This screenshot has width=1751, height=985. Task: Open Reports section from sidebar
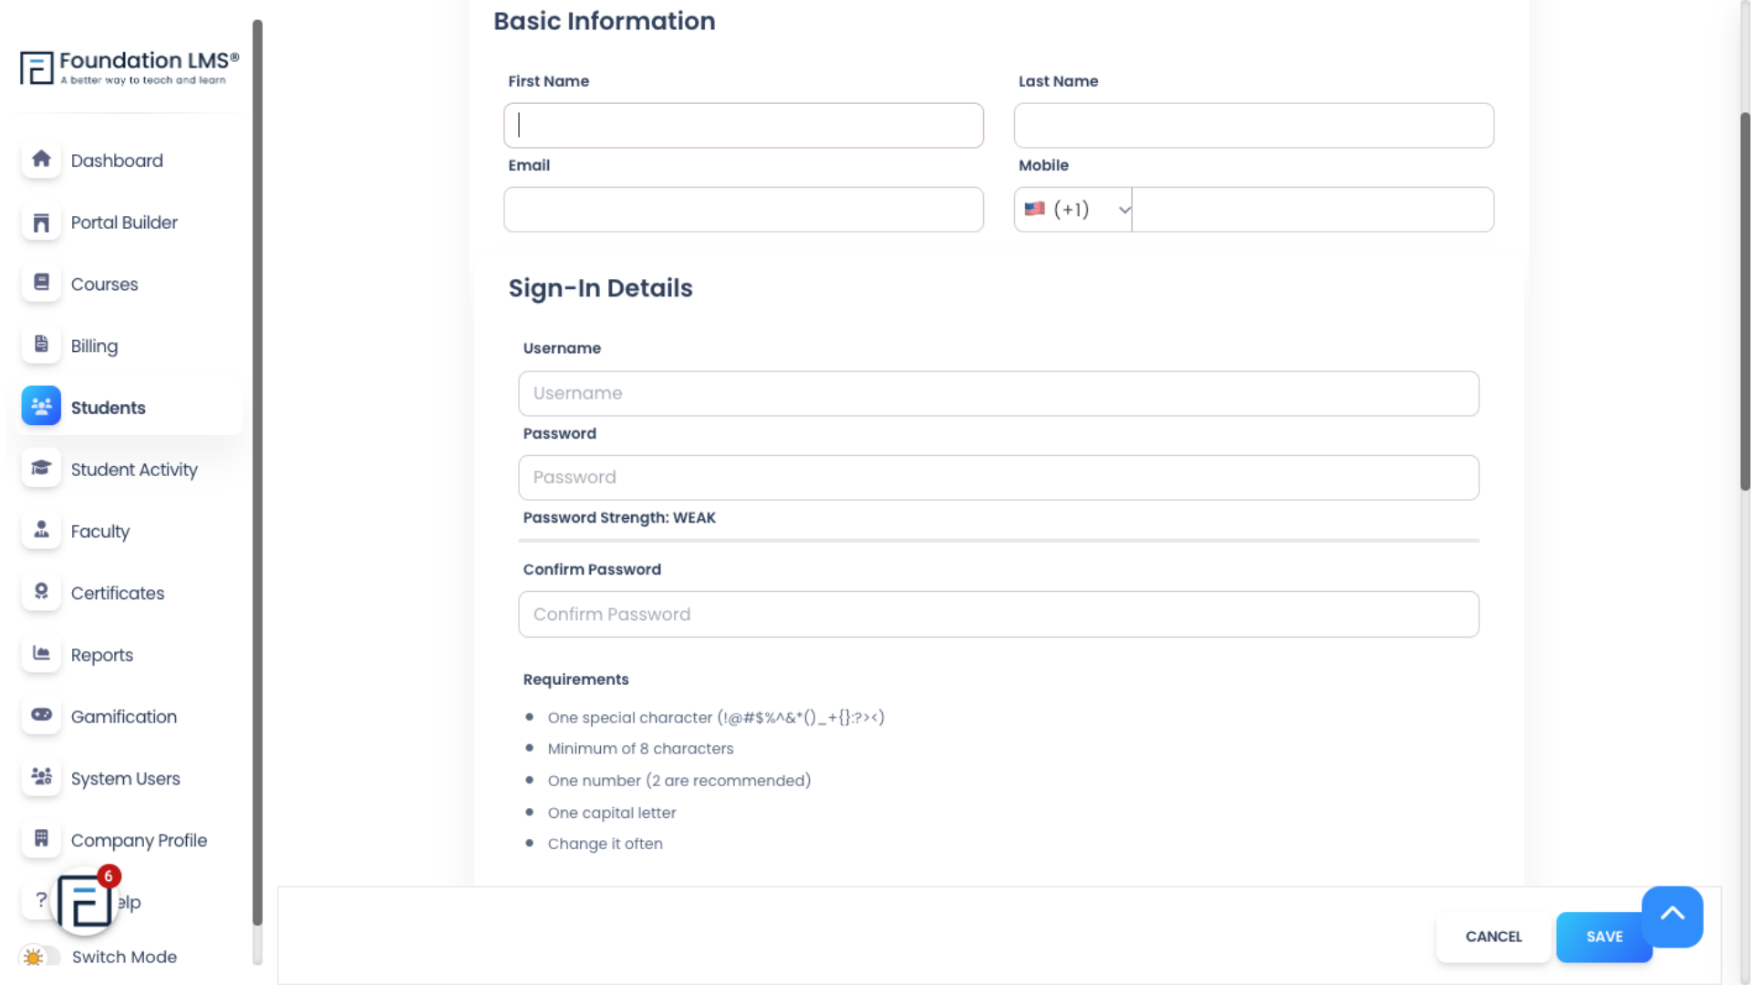click(x=101, y=654)
